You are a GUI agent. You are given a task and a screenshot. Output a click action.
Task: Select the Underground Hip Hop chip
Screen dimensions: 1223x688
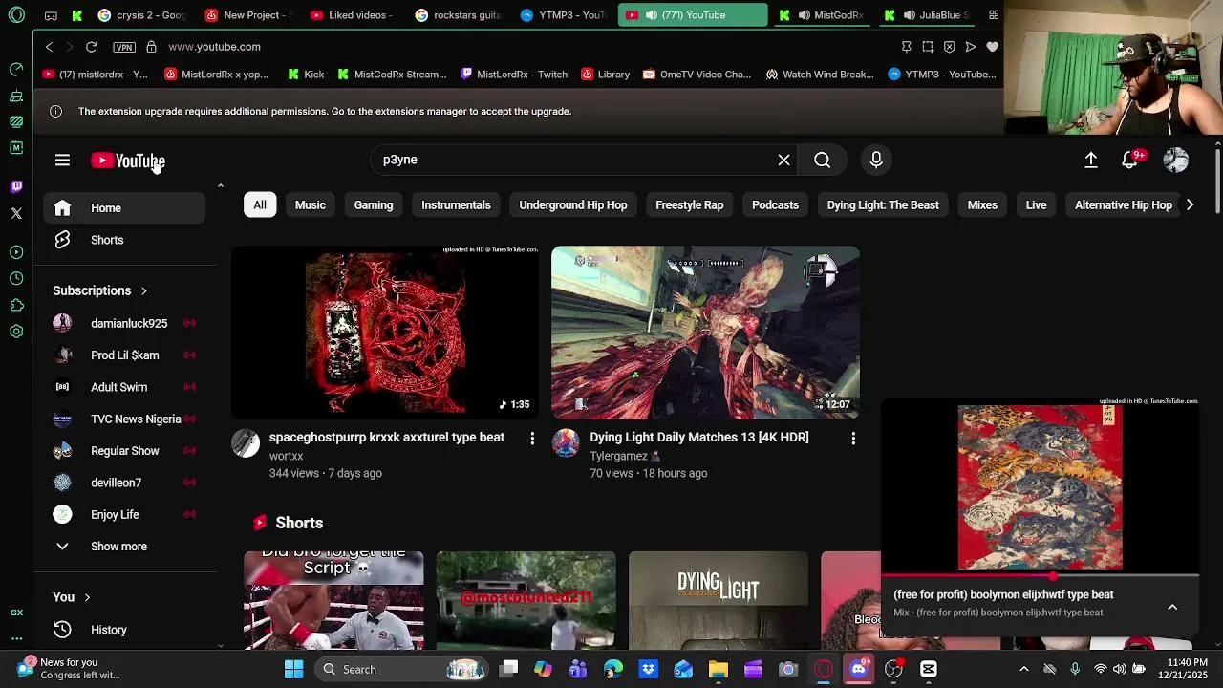pos(573,204)
